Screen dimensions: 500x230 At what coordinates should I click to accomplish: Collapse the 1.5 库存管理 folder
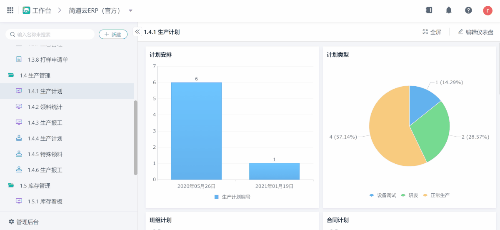[x=11, y=185]
